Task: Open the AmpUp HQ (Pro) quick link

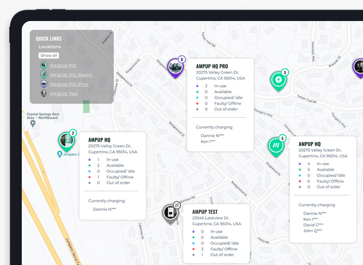Action: (69, 84)
